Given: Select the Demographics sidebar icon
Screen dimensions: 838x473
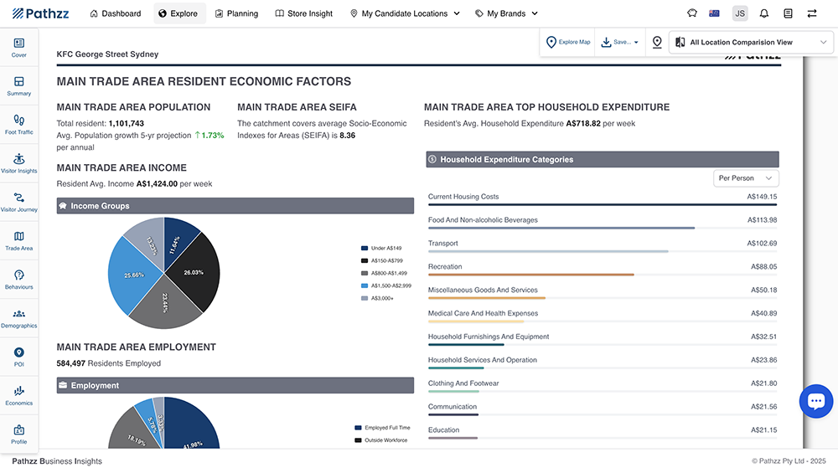Looking at the screenshot, I should [18, 318].
